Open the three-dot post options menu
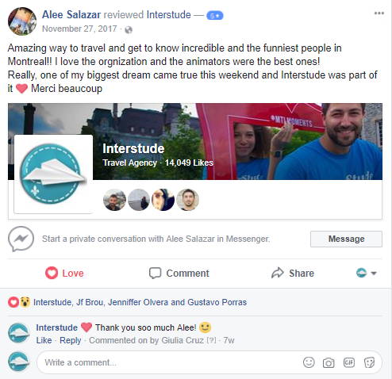The width and height of the screenshot is (392, 379). click(x=379, y=13)
